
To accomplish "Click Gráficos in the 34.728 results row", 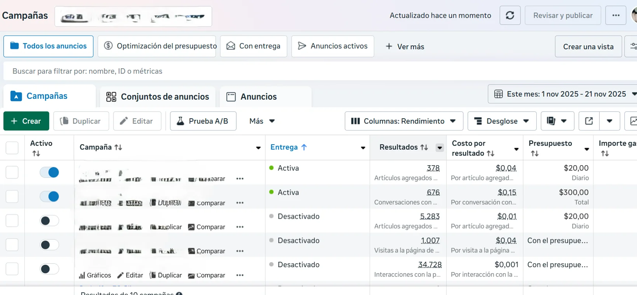I will click(95, 275).
